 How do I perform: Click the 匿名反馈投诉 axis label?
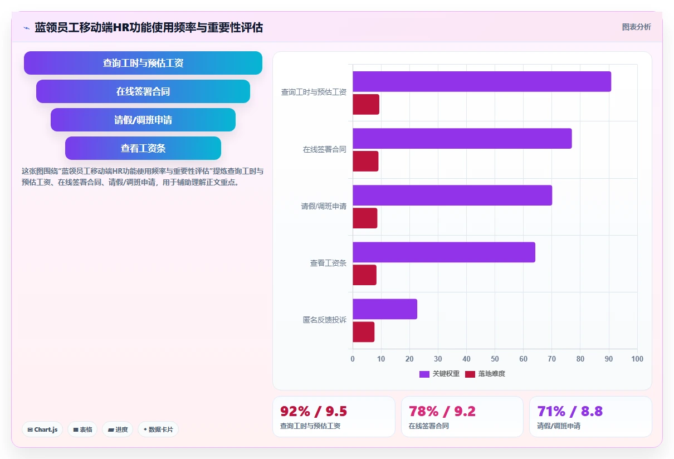pyautogui.click(x=325, y=320)
